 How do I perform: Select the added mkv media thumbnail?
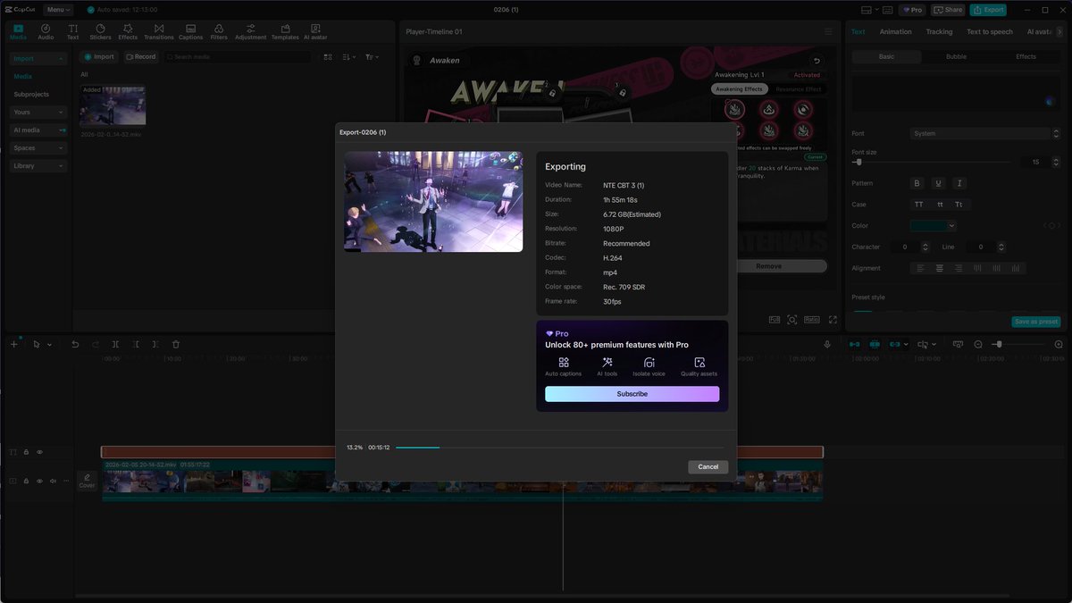(x=113, y=106)
